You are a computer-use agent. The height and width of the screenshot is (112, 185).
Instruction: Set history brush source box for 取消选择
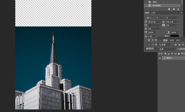(x=146, y=5)
